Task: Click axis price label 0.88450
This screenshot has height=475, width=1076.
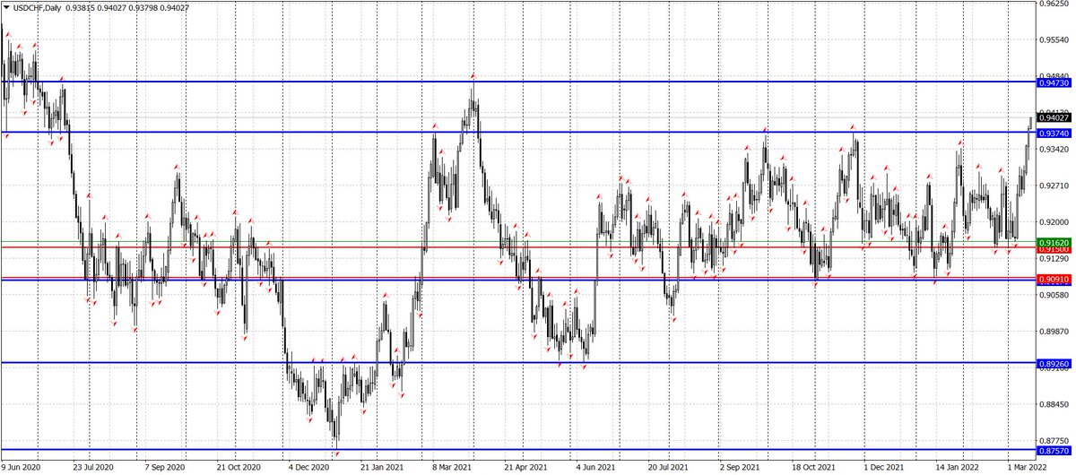Action: click(x=1053, y=404)
